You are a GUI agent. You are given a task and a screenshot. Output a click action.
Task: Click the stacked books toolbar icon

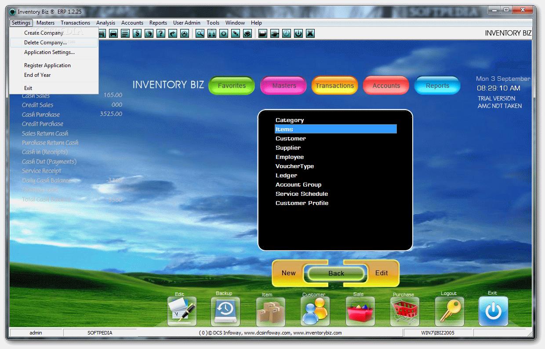[247, 33]
